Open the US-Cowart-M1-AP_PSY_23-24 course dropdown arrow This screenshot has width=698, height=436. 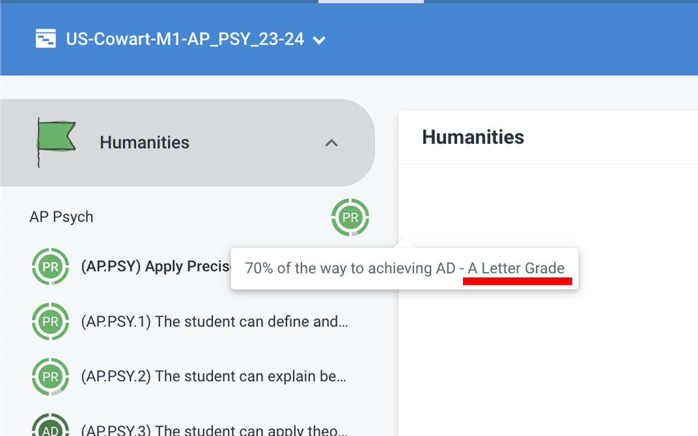(320, 40)
